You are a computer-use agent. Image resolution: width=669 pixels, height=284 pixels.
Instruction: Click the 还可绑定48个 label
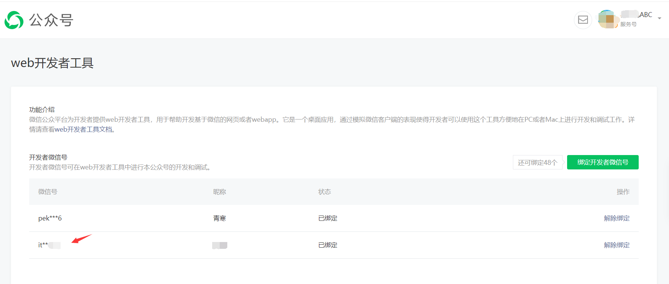[x=538, y=163]
